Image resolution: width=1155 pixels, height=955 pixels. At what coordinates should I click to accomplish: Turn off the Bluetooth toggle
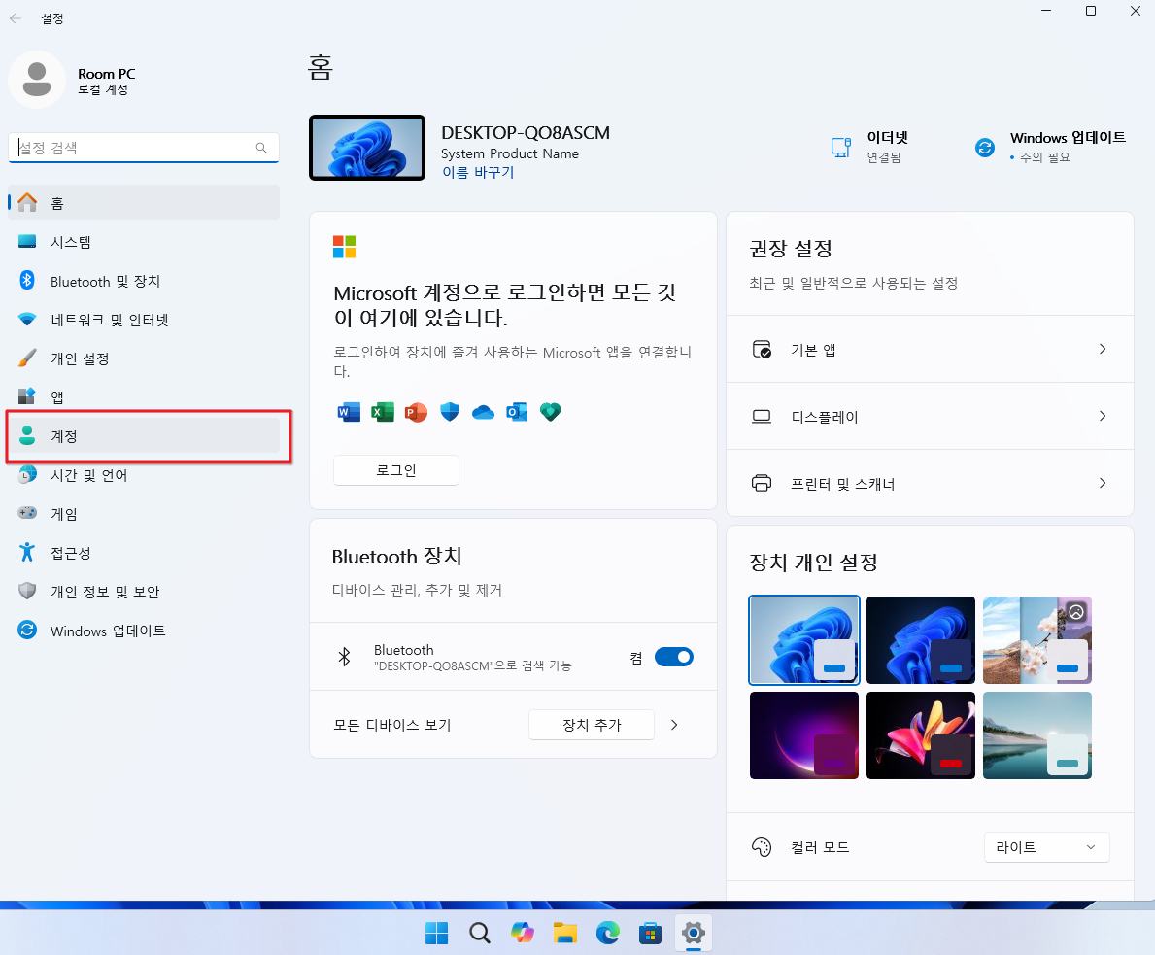[674, 657]
